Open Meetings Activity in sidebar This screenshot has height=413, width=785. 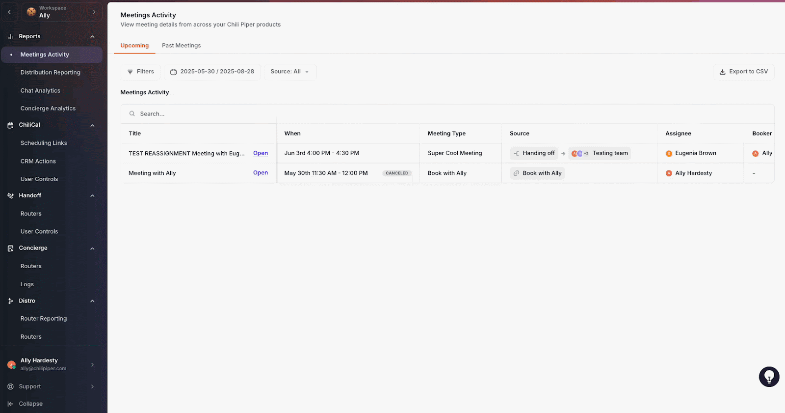(x=52, y=55)
